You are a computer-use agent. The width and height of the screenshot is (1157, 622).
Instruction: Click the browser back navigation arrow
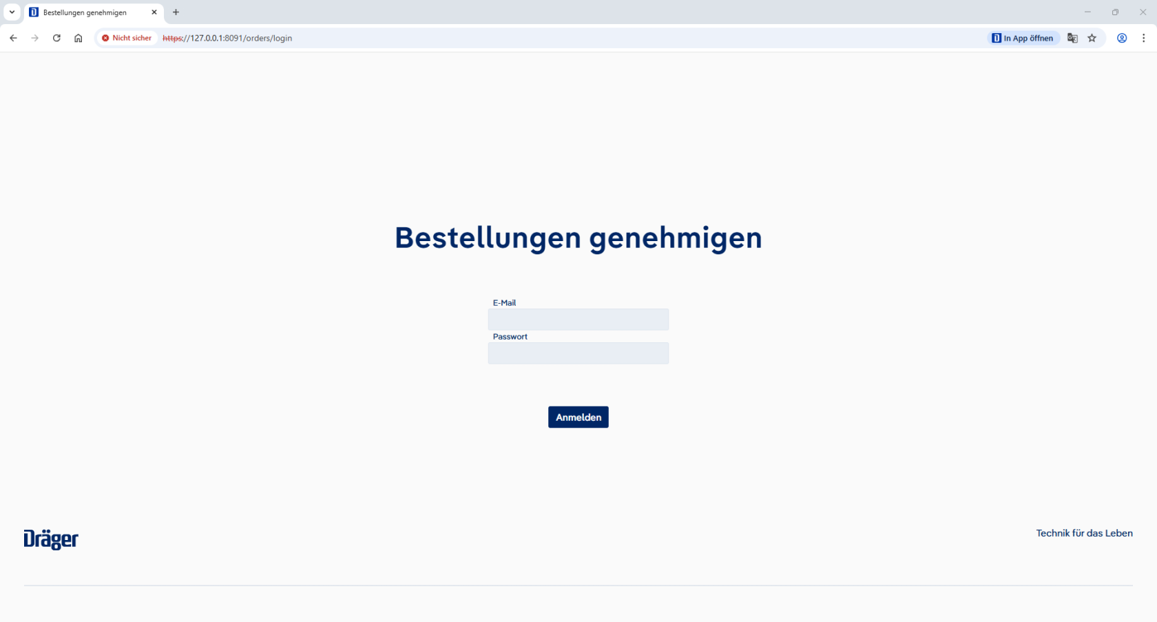pos(13,38)
